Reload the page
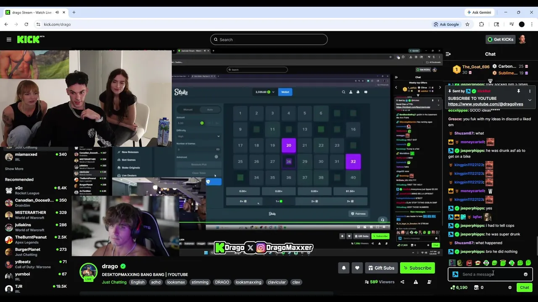 (26, 24)
